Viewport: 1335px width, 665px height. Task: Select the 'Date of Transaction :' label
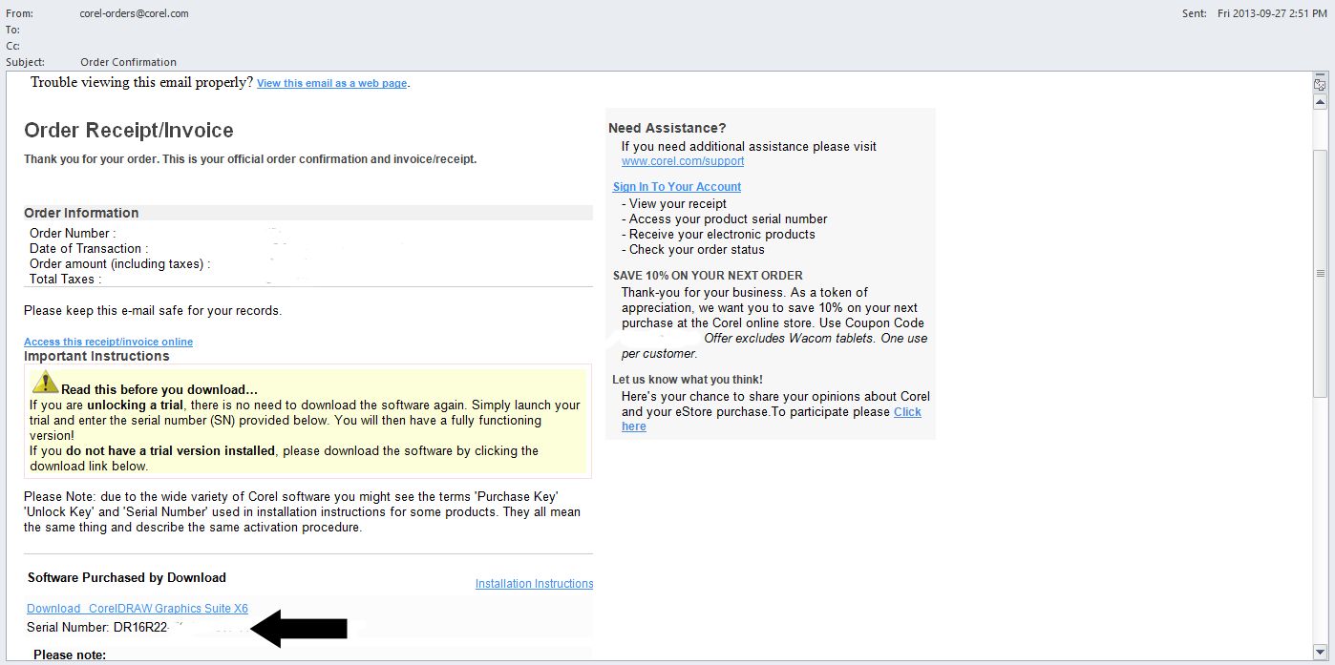click(89, 249)
